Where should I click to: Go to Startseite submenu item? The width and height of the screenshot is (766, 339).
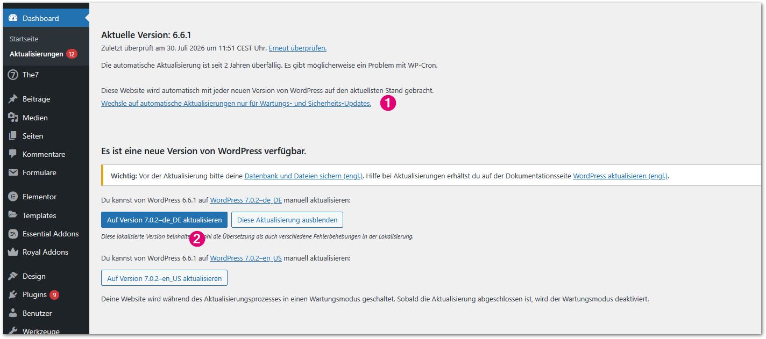point(24,39)
